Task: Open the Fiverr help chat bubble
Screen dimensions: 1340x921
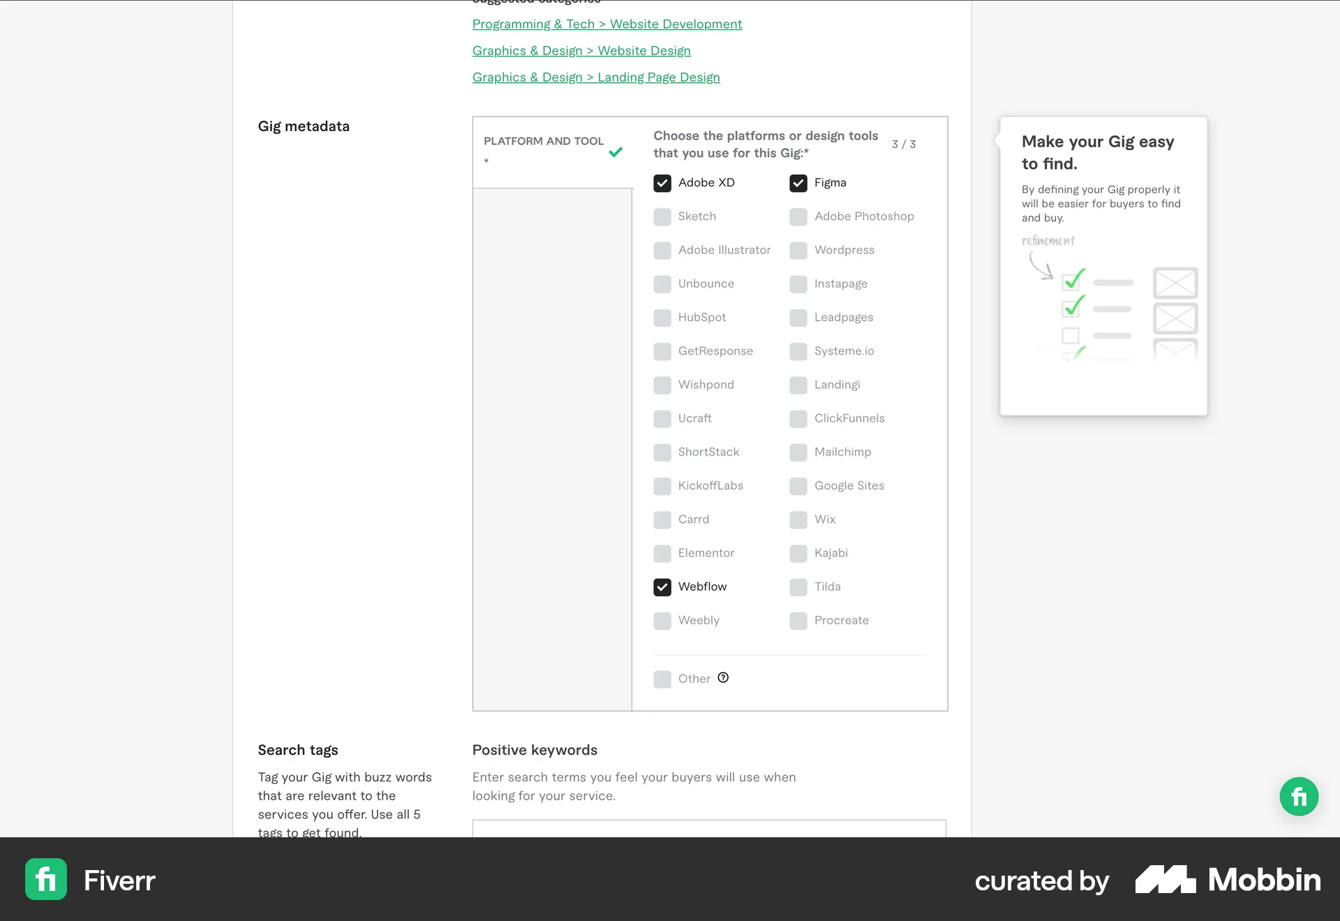Action: coord(1298,796)
